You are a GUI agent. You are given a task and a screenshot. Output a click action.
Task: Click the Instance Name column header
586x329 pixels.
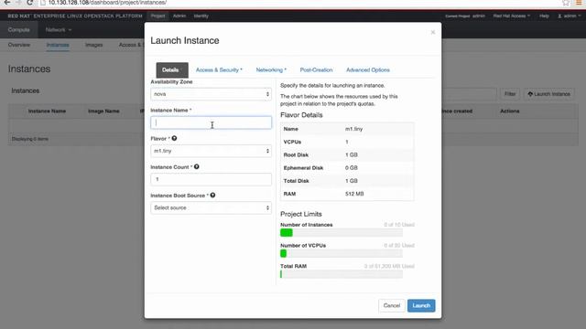point(47,111)
